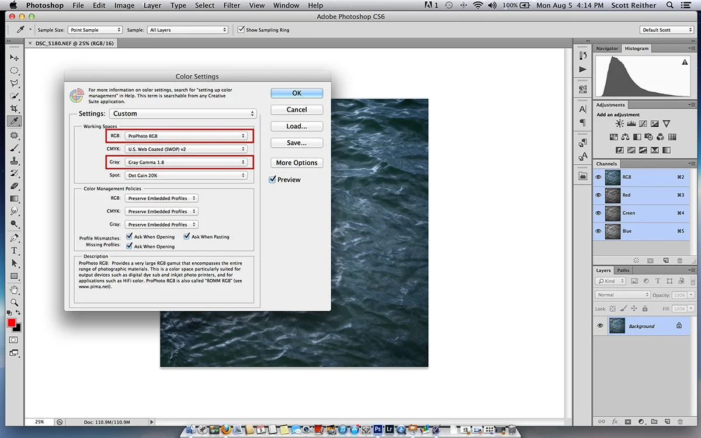Select the Eraser tool
This screenshot has width=701, height=438.
click(15, 186)
